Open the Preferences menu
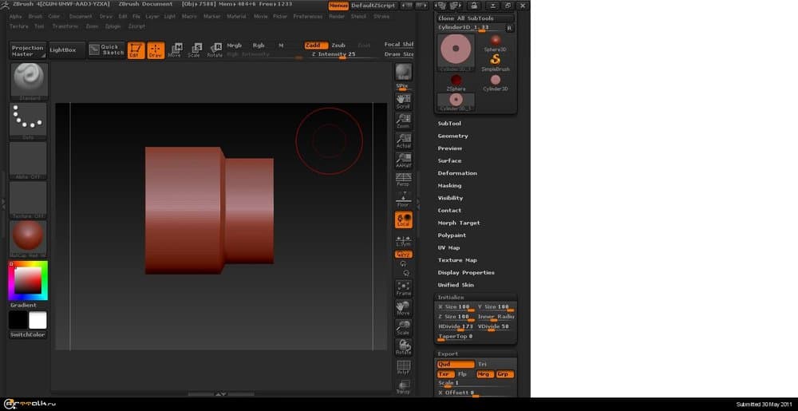The width and height of the screenshot is (798, 411). (x=307, y=16)
